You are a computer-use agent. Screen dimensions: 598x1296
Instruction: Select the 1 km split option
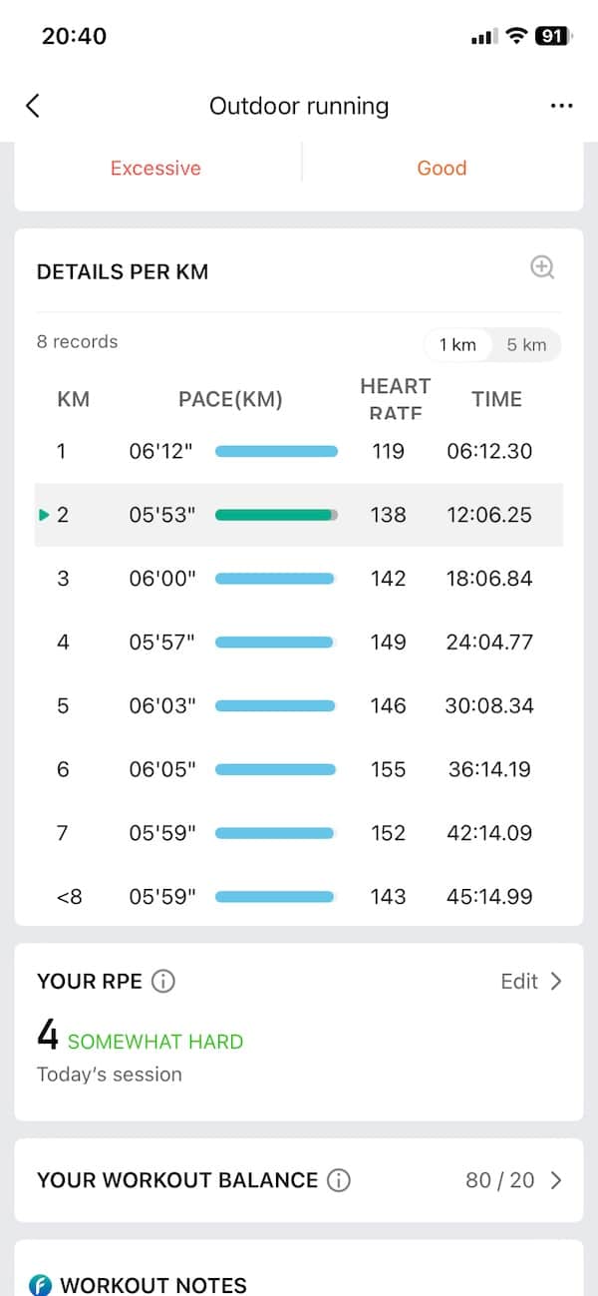(x=457, y=345)
